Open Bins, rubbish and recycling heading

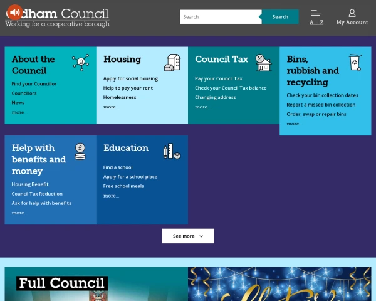pos(313,71)
